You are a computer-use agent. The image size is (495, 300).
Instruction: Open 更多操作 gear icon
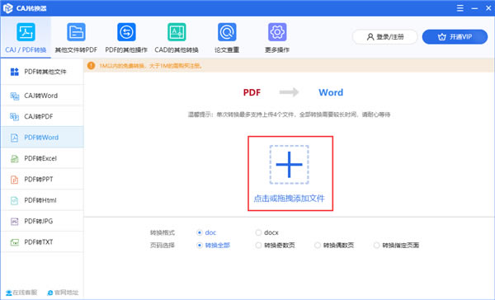(277, 32)
